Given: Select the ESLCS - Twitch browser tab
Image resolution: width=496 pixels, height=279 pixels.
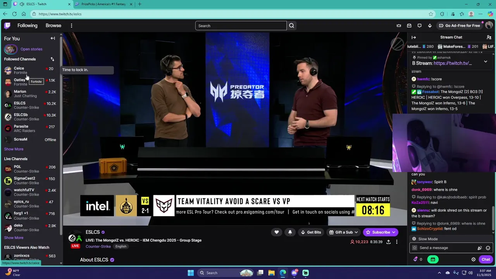Looking at the screenshot, I should point(42,4).
